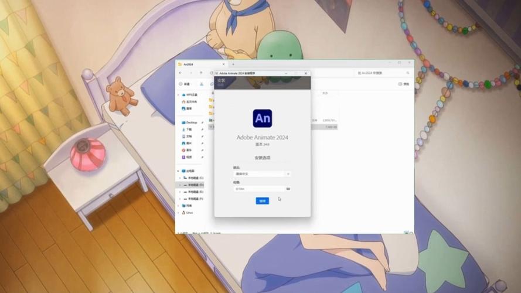Open WPS cloud drive in Explorer sidebar
The height and width of the screenshot is (293, 521).
coord(190,95)
